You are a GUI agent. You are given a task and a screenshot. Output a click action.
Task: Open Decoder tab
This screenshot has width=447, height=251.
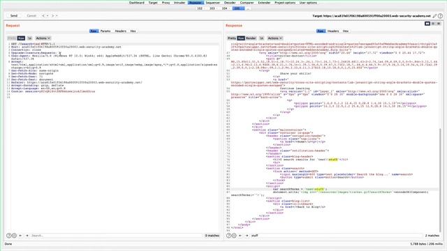click(x=230, y=3)
